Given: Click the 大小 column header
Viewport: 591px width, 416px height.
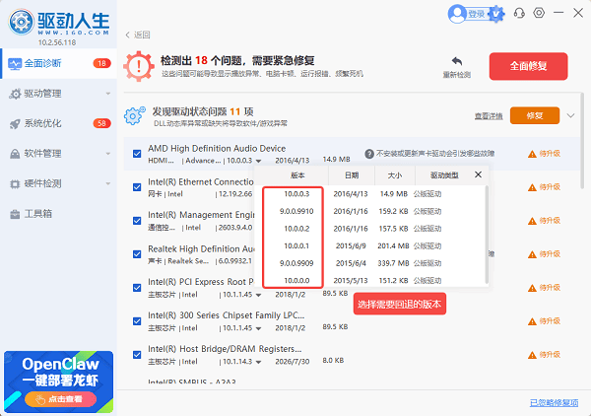Looking at the screenshot, I should [395, 175].
